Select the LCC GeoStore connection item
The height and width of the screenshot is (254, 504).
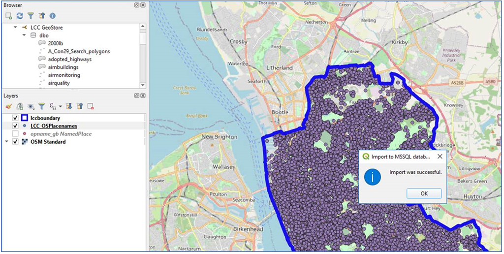pos(47,28)
